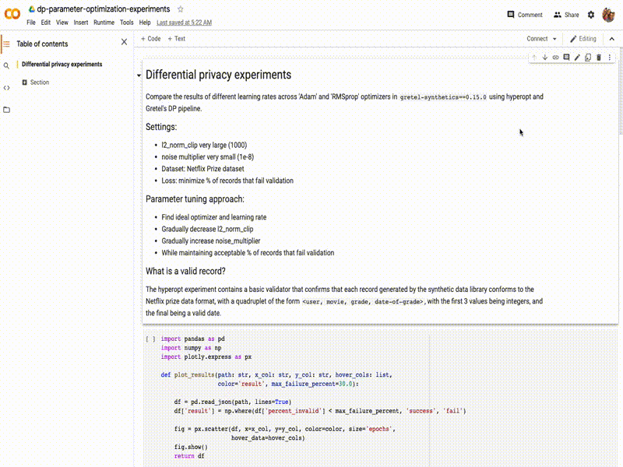Viewport: 623px width, 467px height.
Task: Open the Edit menu
Action: (46, 23)
